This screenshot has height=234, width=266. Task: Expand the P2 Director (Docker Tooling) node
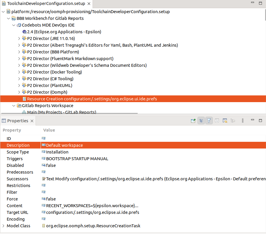19,72
